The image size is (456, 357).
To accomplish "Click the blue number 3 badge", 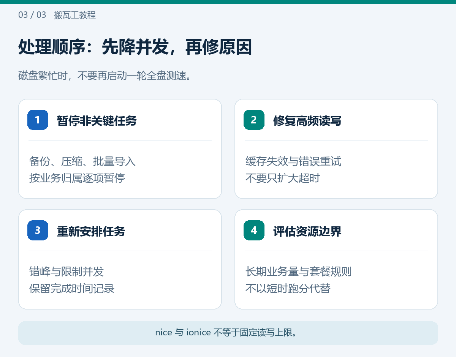I will pyautogui.click(x=38, y=231).
